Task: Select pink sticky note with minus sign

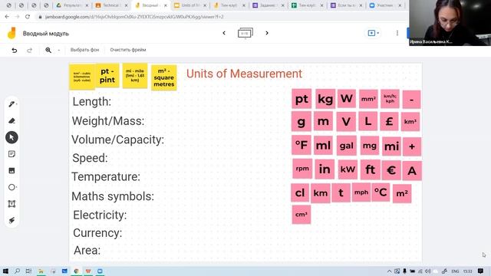Action: (x=411, y=100)
